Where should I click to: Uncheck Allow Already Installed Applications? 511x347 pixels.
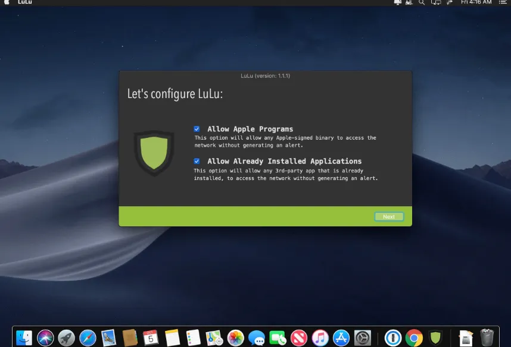coord(197,161)
